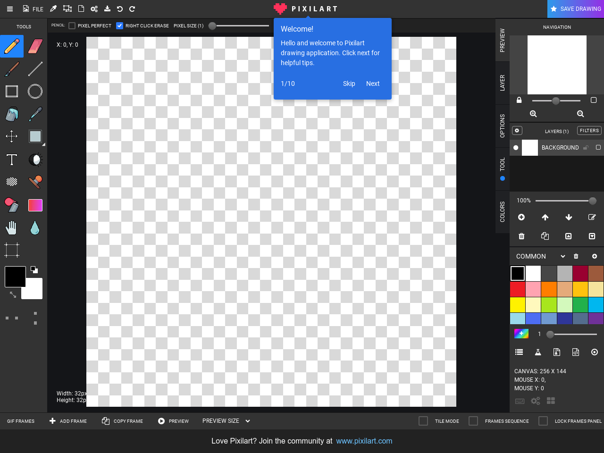Activate the Gradient tool
Viewport: 604px width, 453px height.
35,205
